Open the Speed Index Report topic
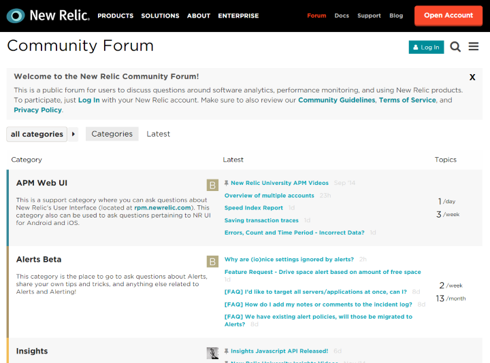 point(253,208)
